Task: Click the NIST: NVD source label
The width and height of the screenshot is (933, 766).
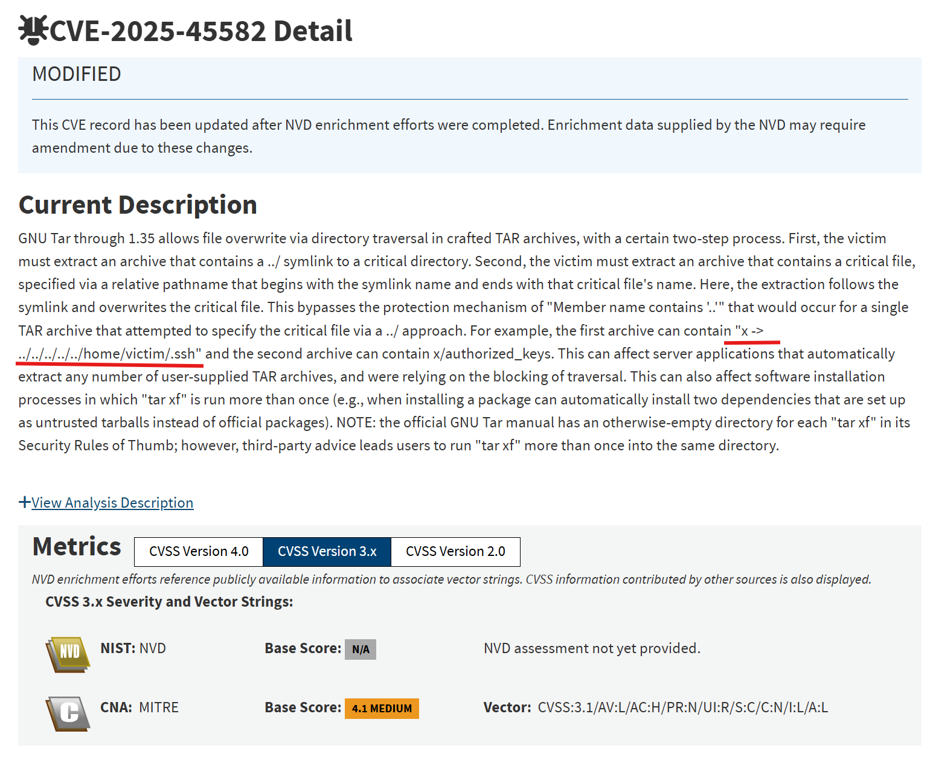Action: (133, 648)
